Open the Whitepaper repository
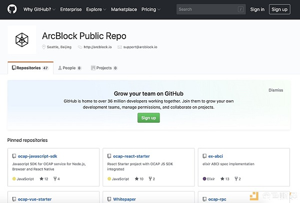The image size is (300, 203). 124,199
